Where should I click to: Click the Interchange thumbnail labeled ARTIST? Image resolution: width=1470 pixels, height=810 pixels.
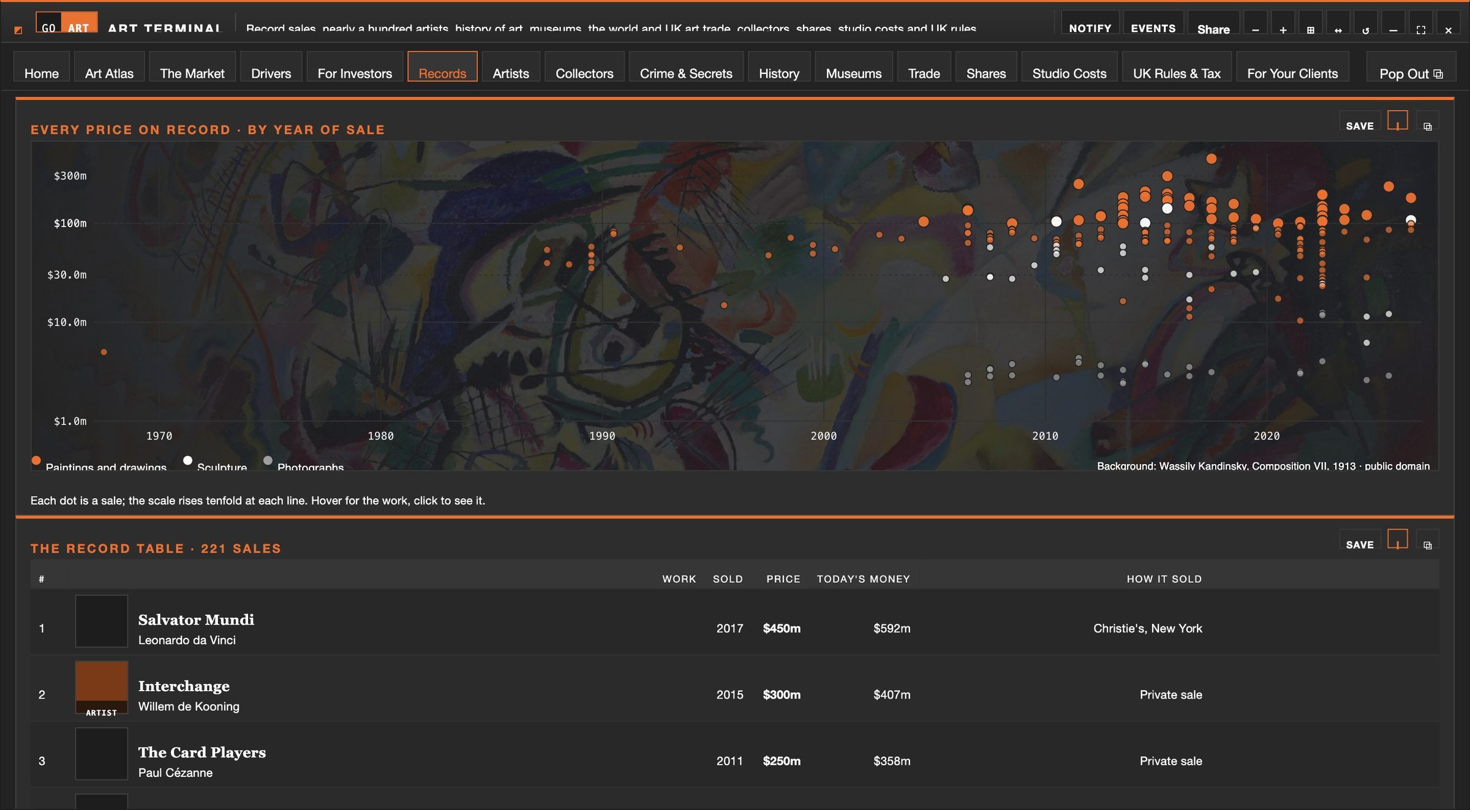coord(102,688)
